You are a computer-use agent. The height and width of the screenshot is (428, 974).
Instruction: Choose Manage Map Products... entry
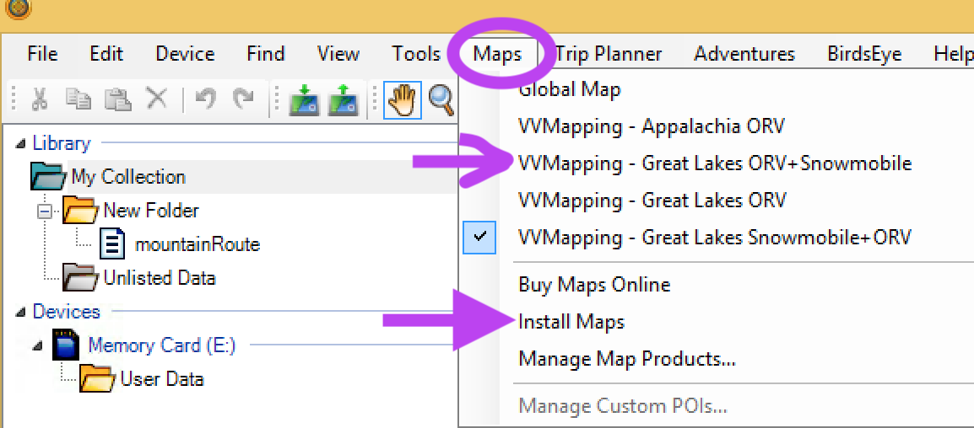click(x=627, y=359)
